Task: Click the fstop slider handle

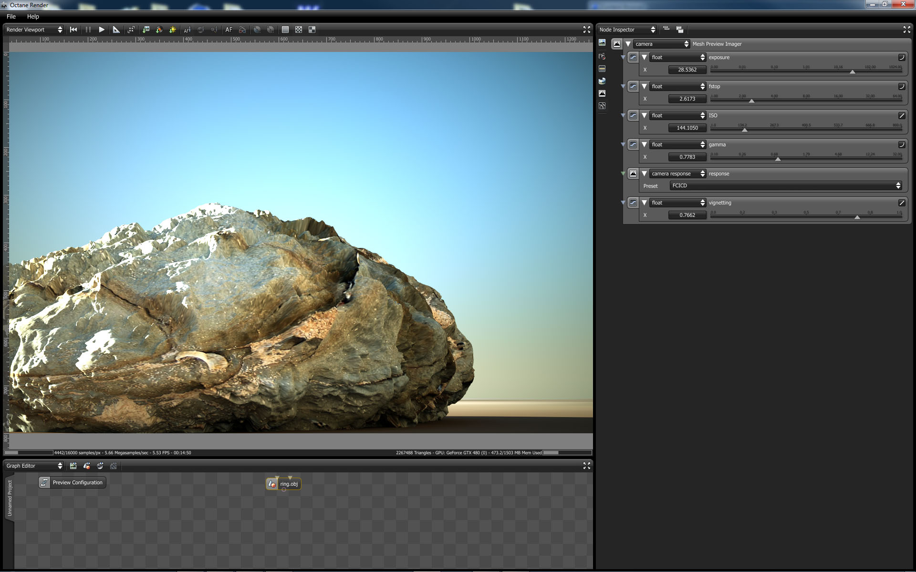Action: coord(751,101)
